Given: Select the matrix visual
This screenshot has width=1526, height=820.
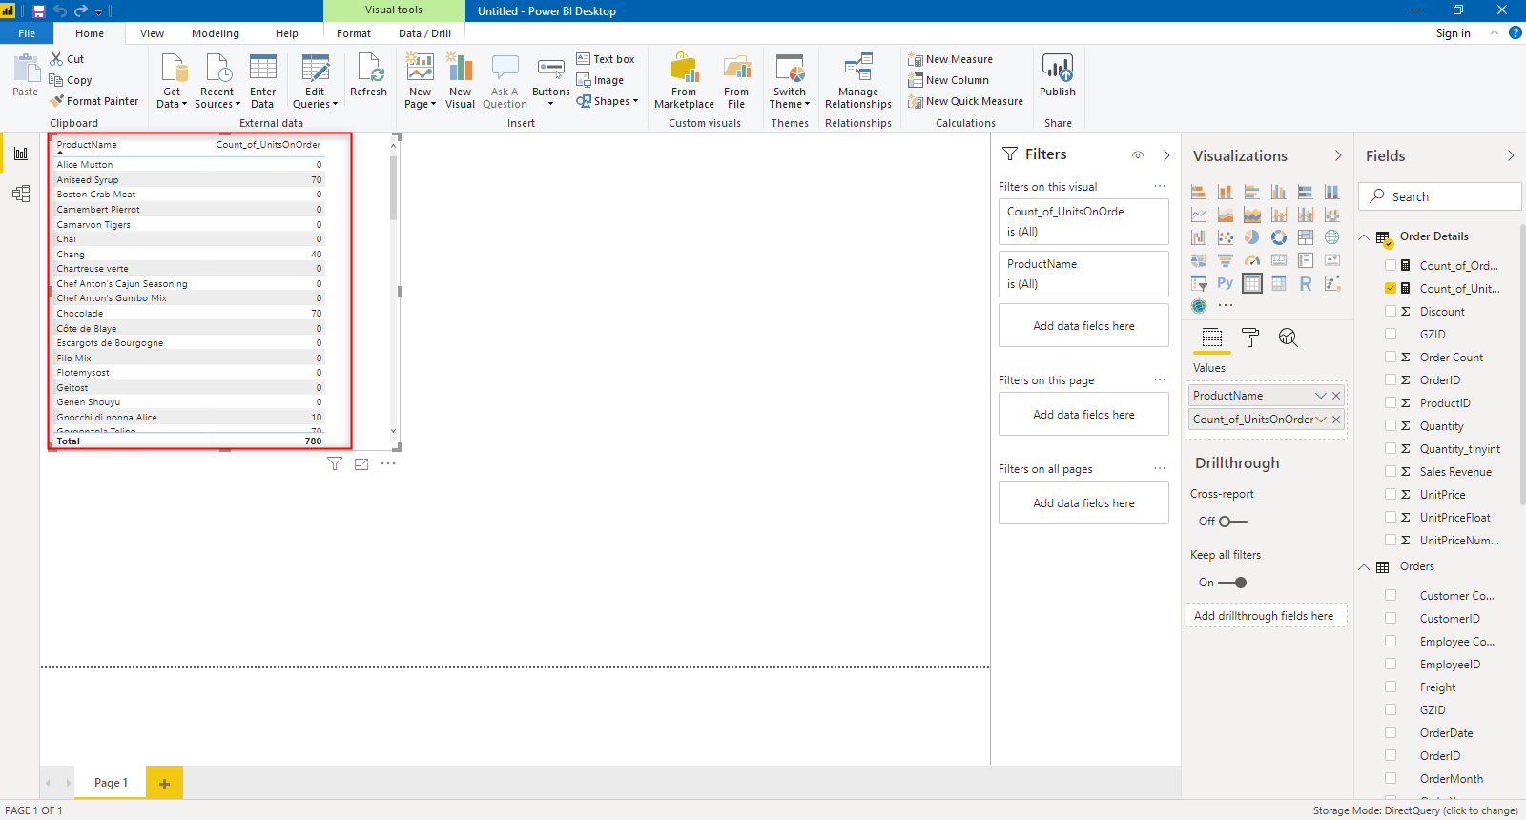Looking at the screenshot, I should 1279,283.
